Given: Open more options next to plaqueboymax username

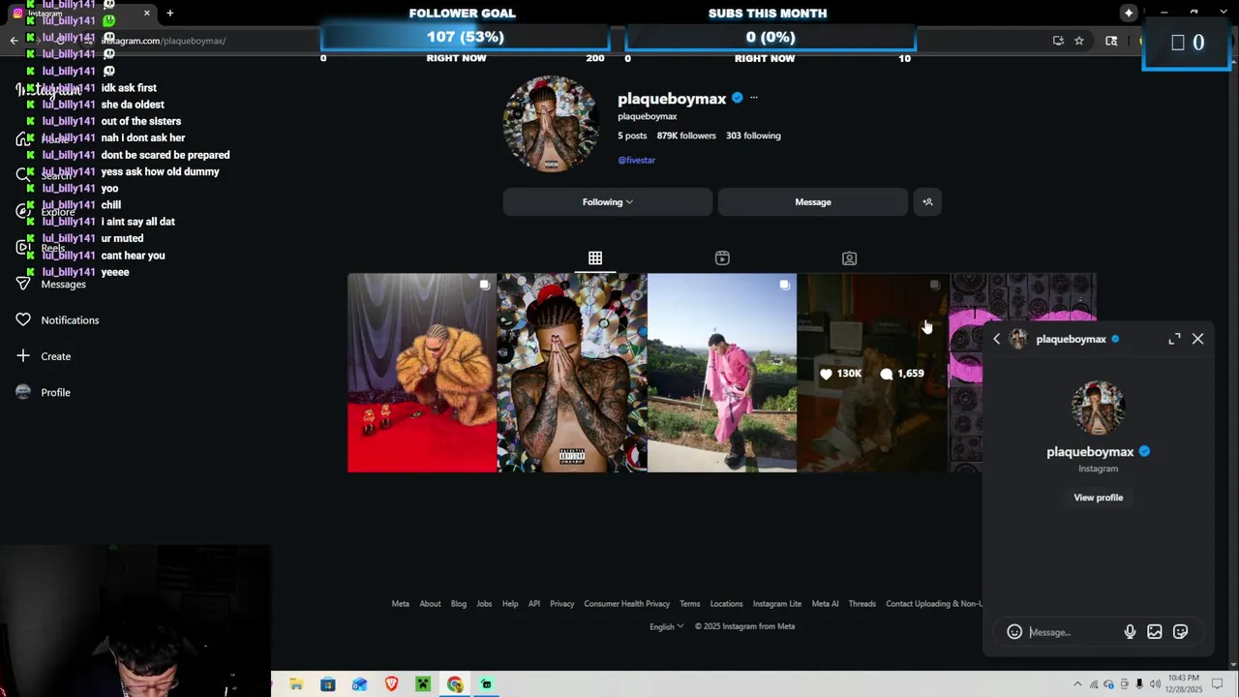Looking at the screenshot, I should point(753,98).
